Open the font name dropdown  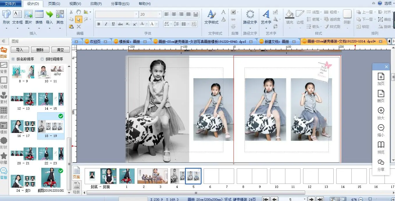pos(136,14)
